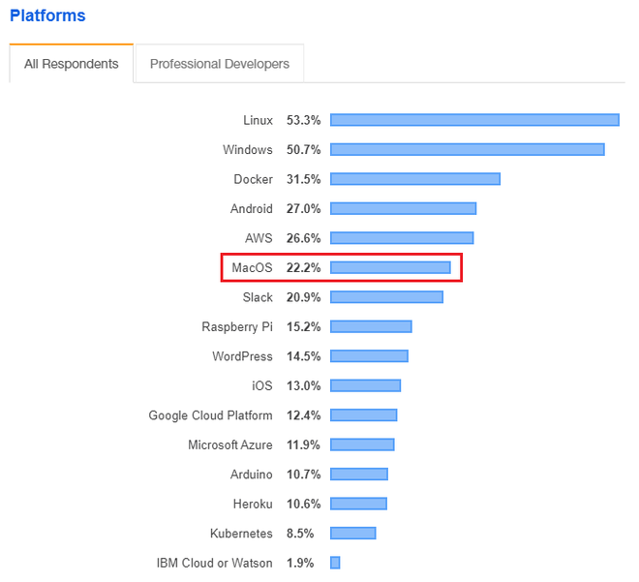The height and width of the screenshot is (582, 639).
Task: Click the 8.5% Kubernetes value
Action: 300,533
